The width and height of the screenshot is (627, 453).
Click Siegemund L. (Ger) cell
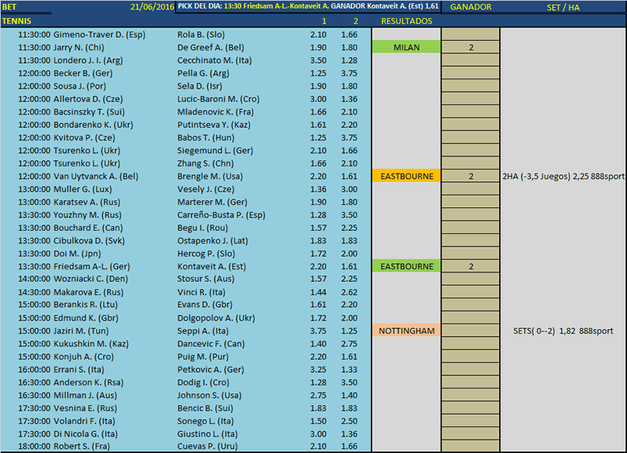point(215,151)
